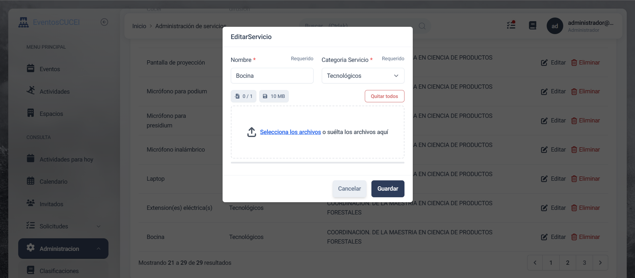Open the Categoria Servicio dropdown
The image size is (635, 278).
(x=396, y=75)
